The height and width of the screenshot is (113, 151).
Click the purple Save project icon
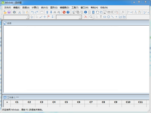tap(9, 12)
